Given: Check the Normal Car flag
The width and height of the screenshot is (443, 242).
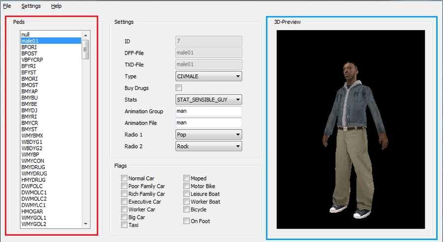Looking at the screenshot, I should [124, 178].
